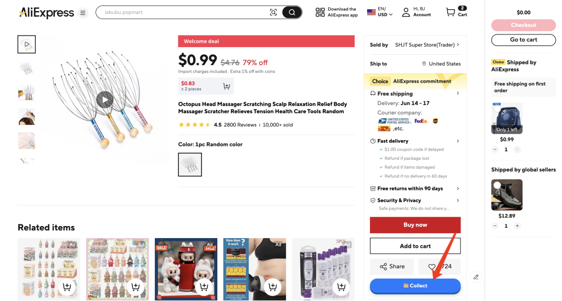Viewport: 562px width, 301px height.
Task: Play the product video
Action: tap(105, 99)
